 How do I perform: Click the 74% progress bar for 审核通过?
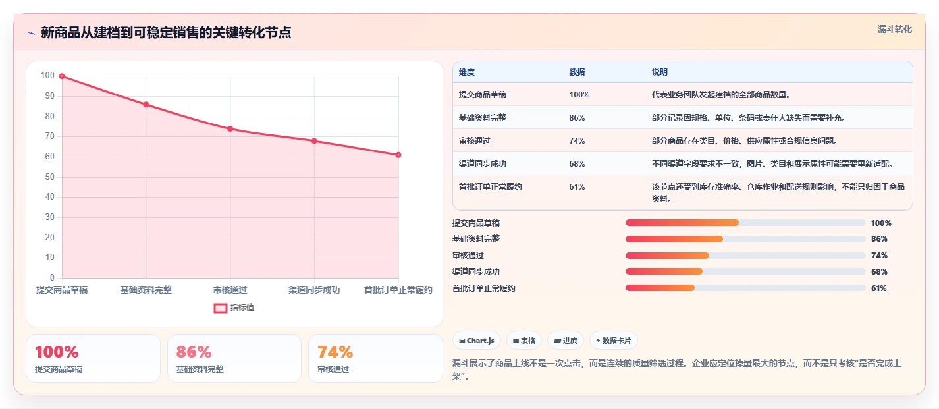pyautogui.click(x=745, y=256)
